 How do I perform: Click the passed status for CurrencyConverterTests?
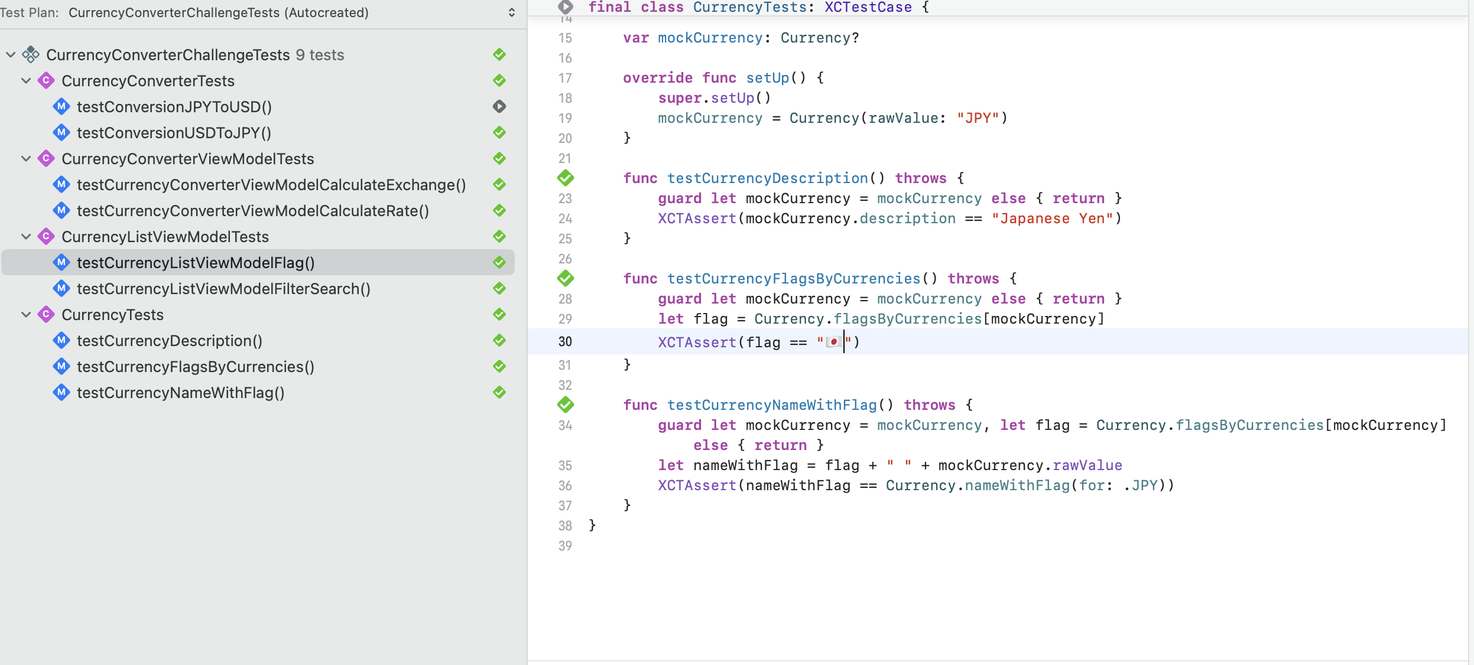click(499, 80)
